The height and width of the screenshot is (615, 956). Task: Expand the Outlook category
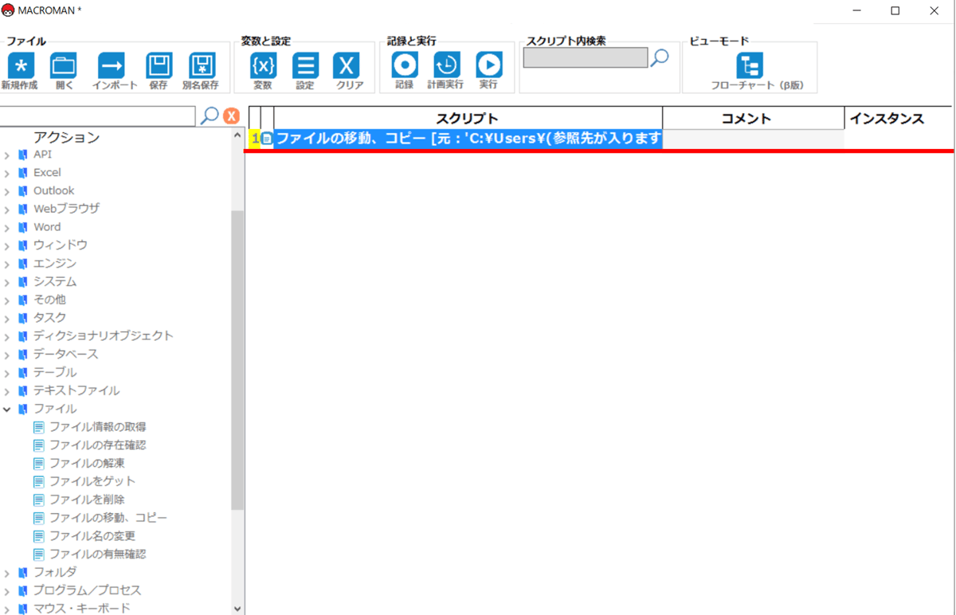point(6,191)
